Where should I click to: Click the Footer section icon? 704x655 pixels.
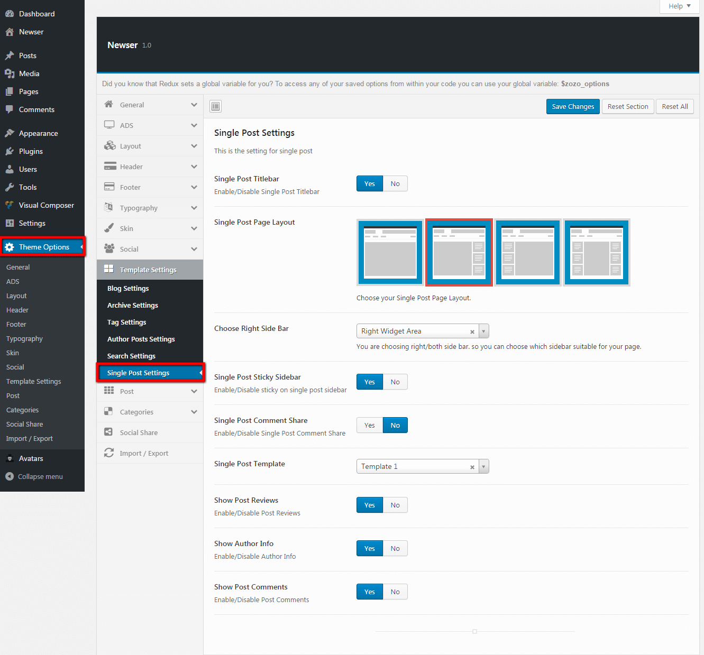pyautogui.click(x=109, y=187)
